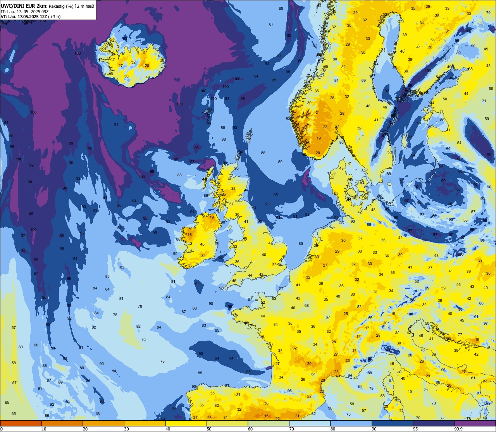
Task: Click the humidity value 47 on western Iceland
Action: tap(100, 60)
